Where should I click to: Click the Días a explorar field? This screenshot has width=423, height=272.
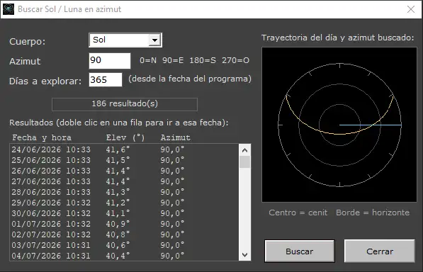106,80
